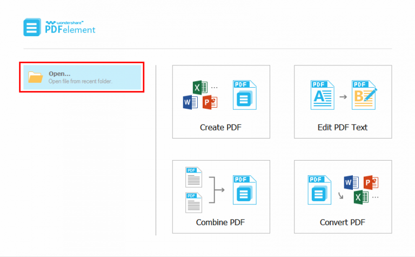Click the top source PDF in Combine tile
415x257 pixels.
[x=193, y=177]
